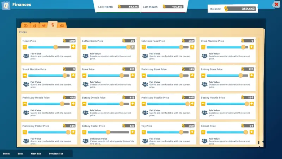
Task: Decrease Ticket Price with the minus icon
Action: click(x=25, y=47)
